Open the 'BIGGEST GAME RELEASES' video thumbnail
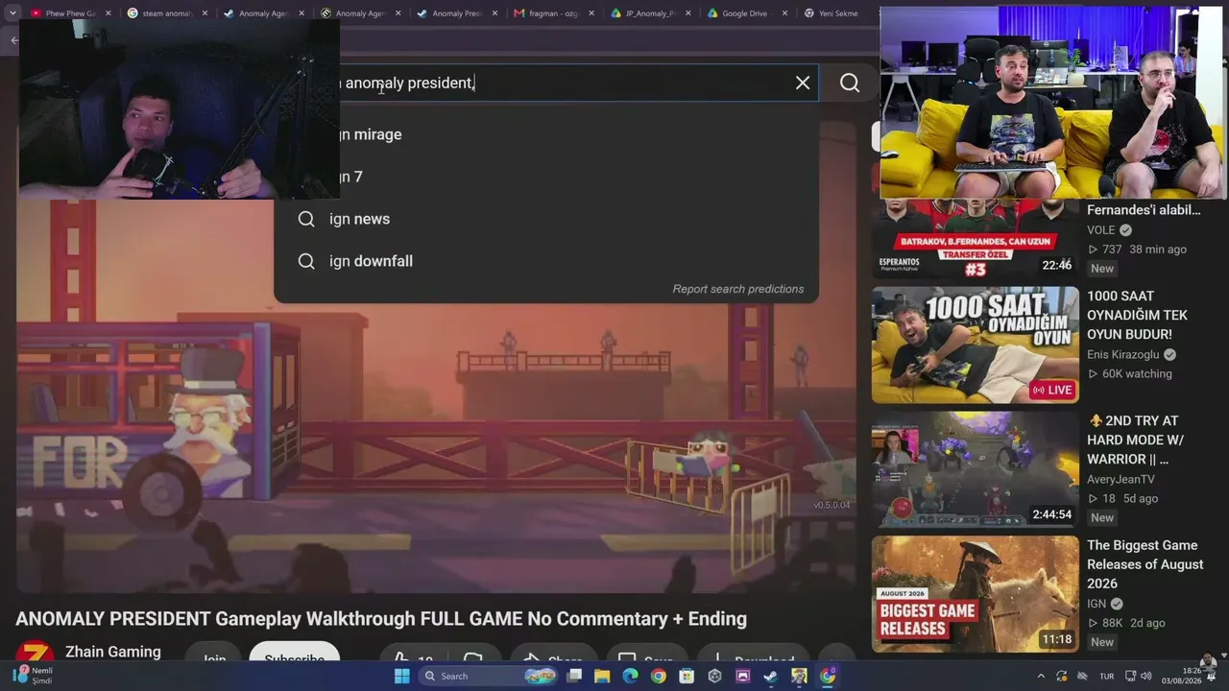Screen dimensions: 1229x691 click(x=976, y=594)
